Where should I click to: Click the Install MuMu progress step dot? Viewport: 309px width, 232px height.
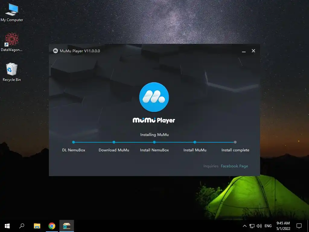coord(195,142)
